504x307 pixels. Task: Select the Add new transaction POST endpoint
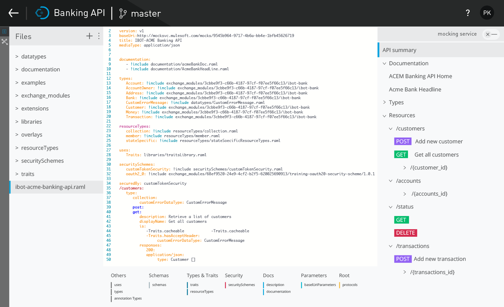click(440, 259)
